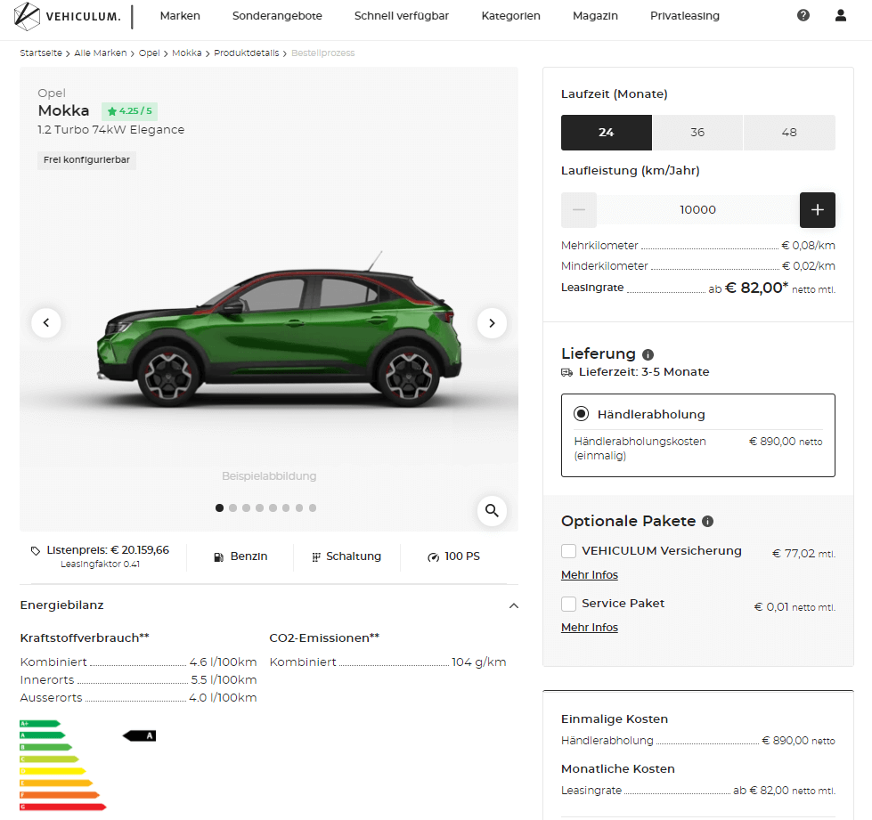This screenshot has height=820, width=872.
Task: Click the Ausserorts 4.0 l/100km value
Action: coord(223,698)
